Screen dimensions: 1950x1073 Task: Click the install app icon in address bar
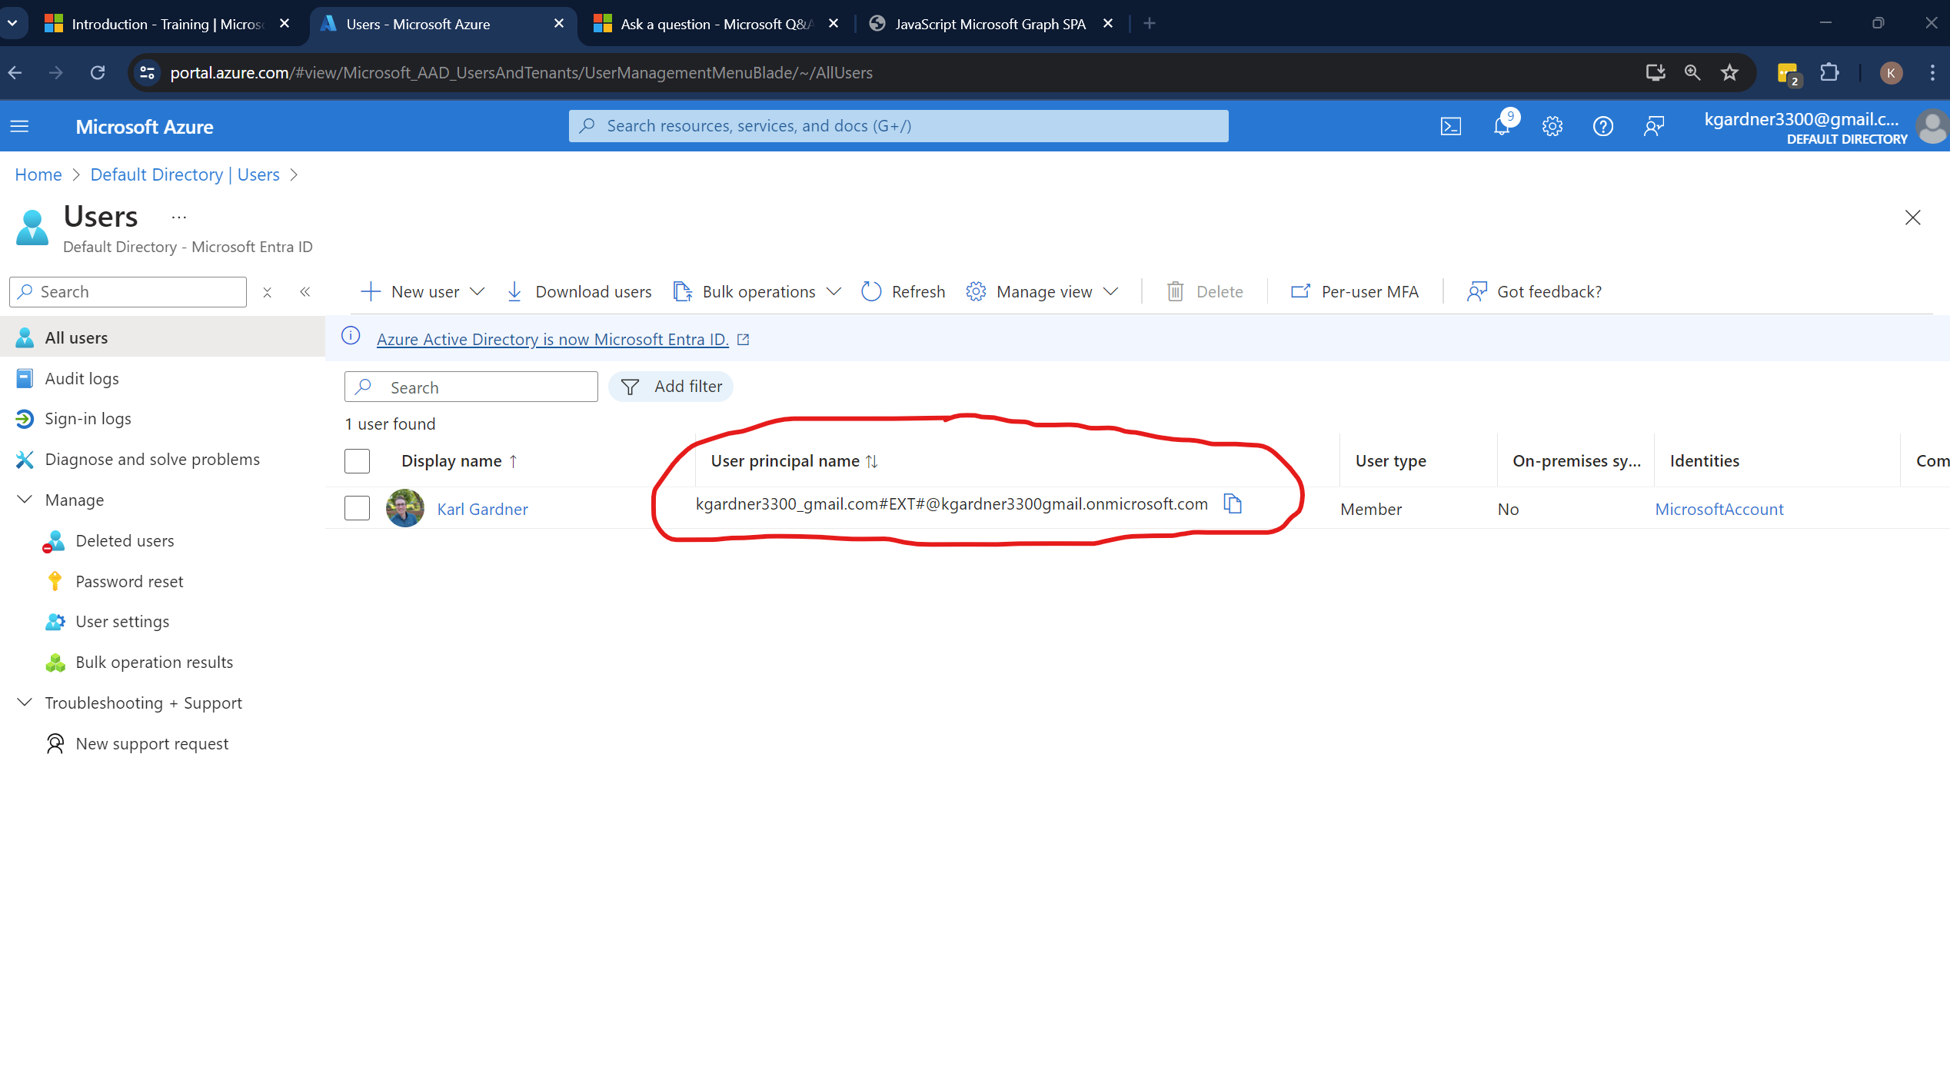(x=1656, y=73)
